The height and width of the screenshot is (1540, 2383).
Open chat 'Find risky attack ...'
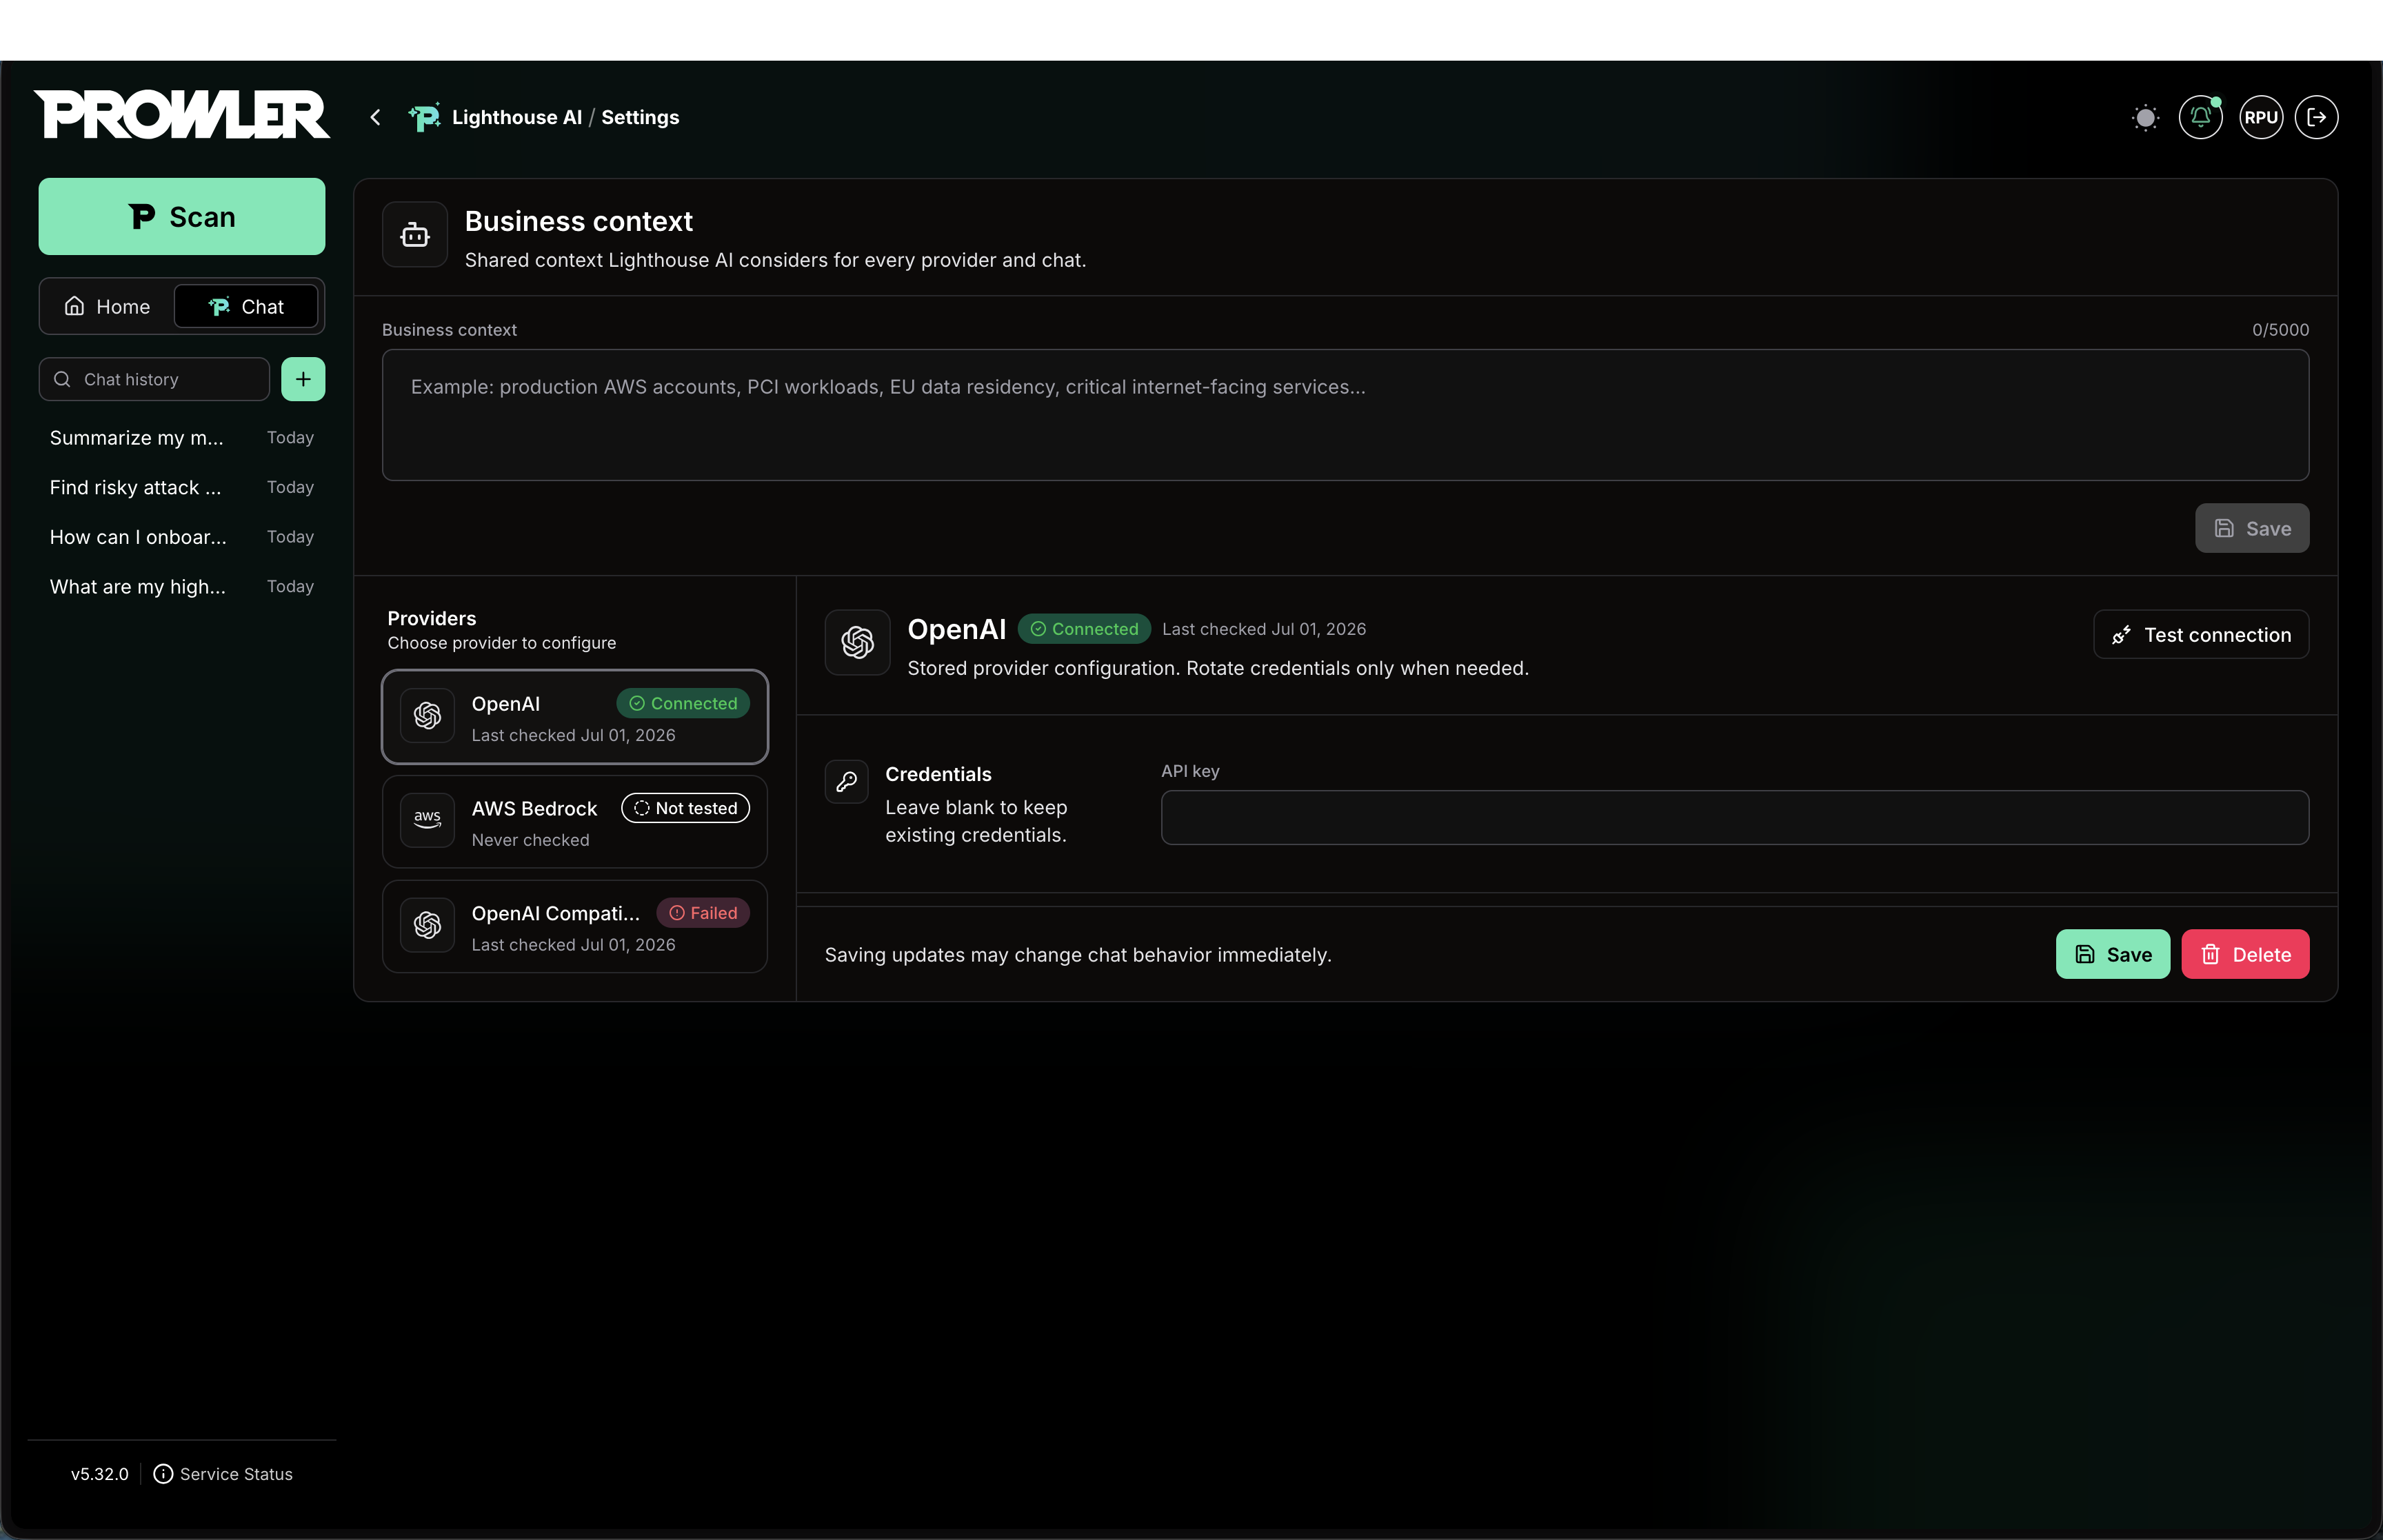[x=182, y=487]
